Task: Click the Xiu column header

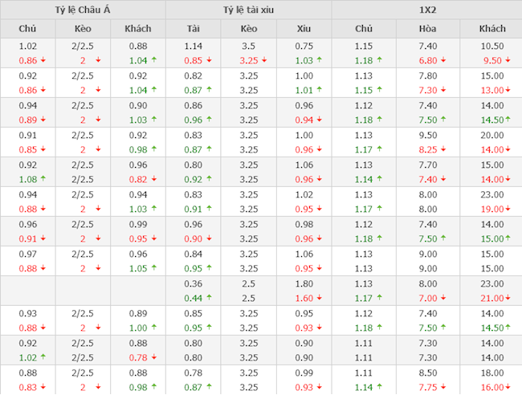Action: (304, 29)
